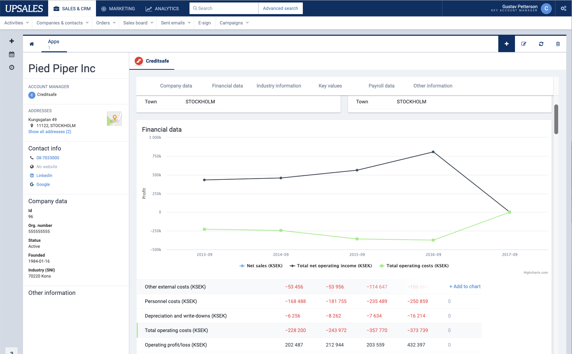Click the 2016-09 peak point on dark line
572x354 pixels.
point(433,152)
